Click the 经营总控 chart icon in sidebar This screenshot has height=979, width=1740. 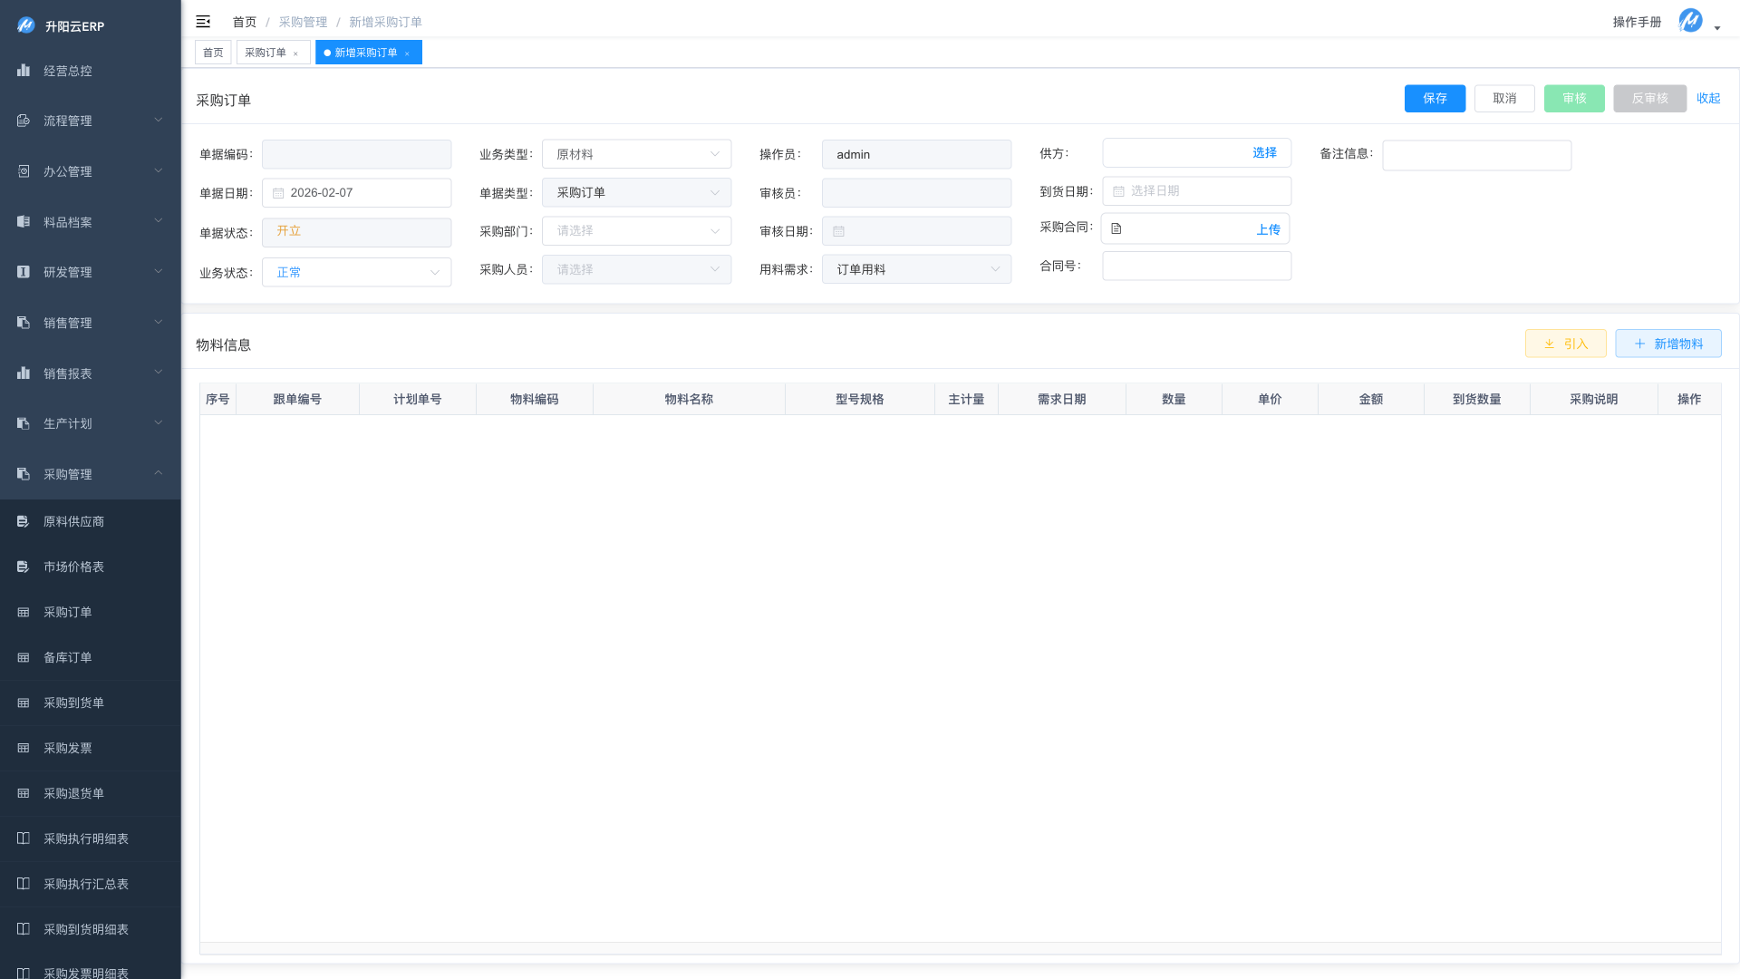(x=24, y=71)
